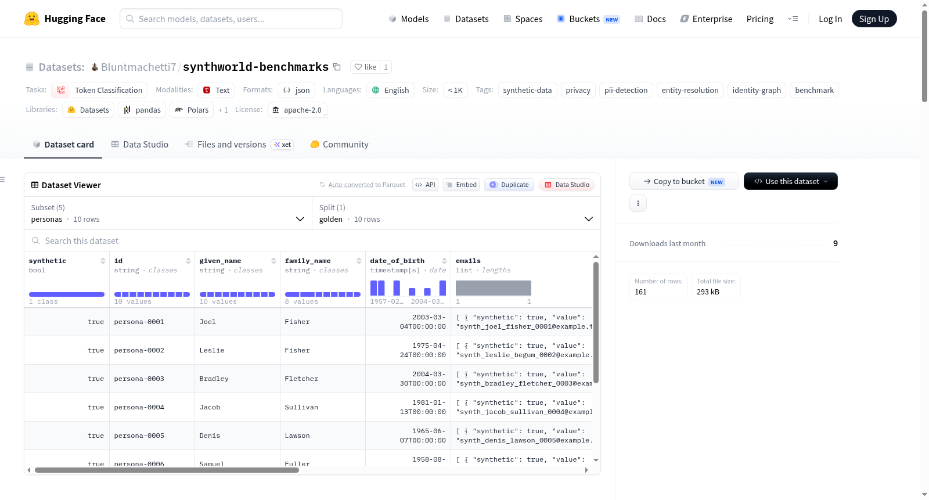This screenshot has height=500, width=929.
Task: Open the navigation more-options menu icon
Action: (793, 19)
